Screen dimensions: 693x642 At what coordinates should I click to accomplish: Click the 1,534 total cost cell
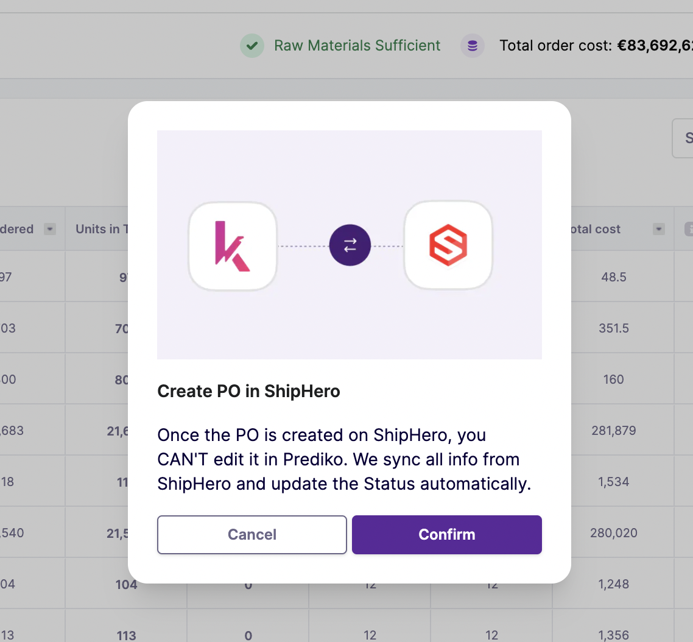tap(613, 481)
